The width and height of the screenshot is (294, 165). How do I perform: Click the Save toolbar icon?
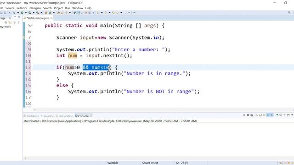pos(1,13)
